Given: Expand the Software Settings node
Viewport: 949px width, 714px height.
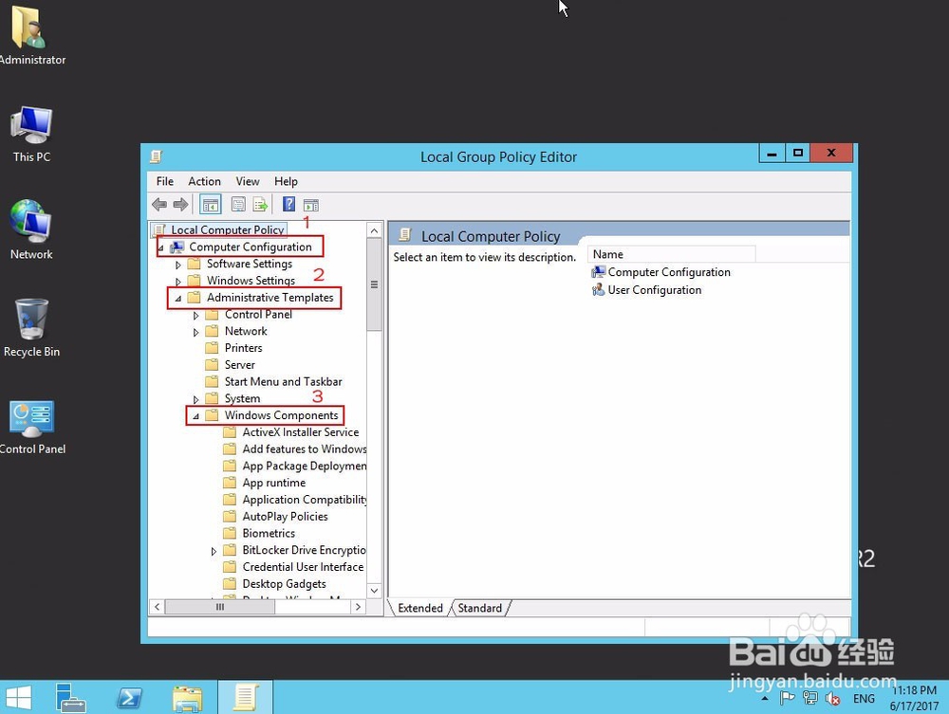Looking at the screenshot, I should tap(178, 265).
